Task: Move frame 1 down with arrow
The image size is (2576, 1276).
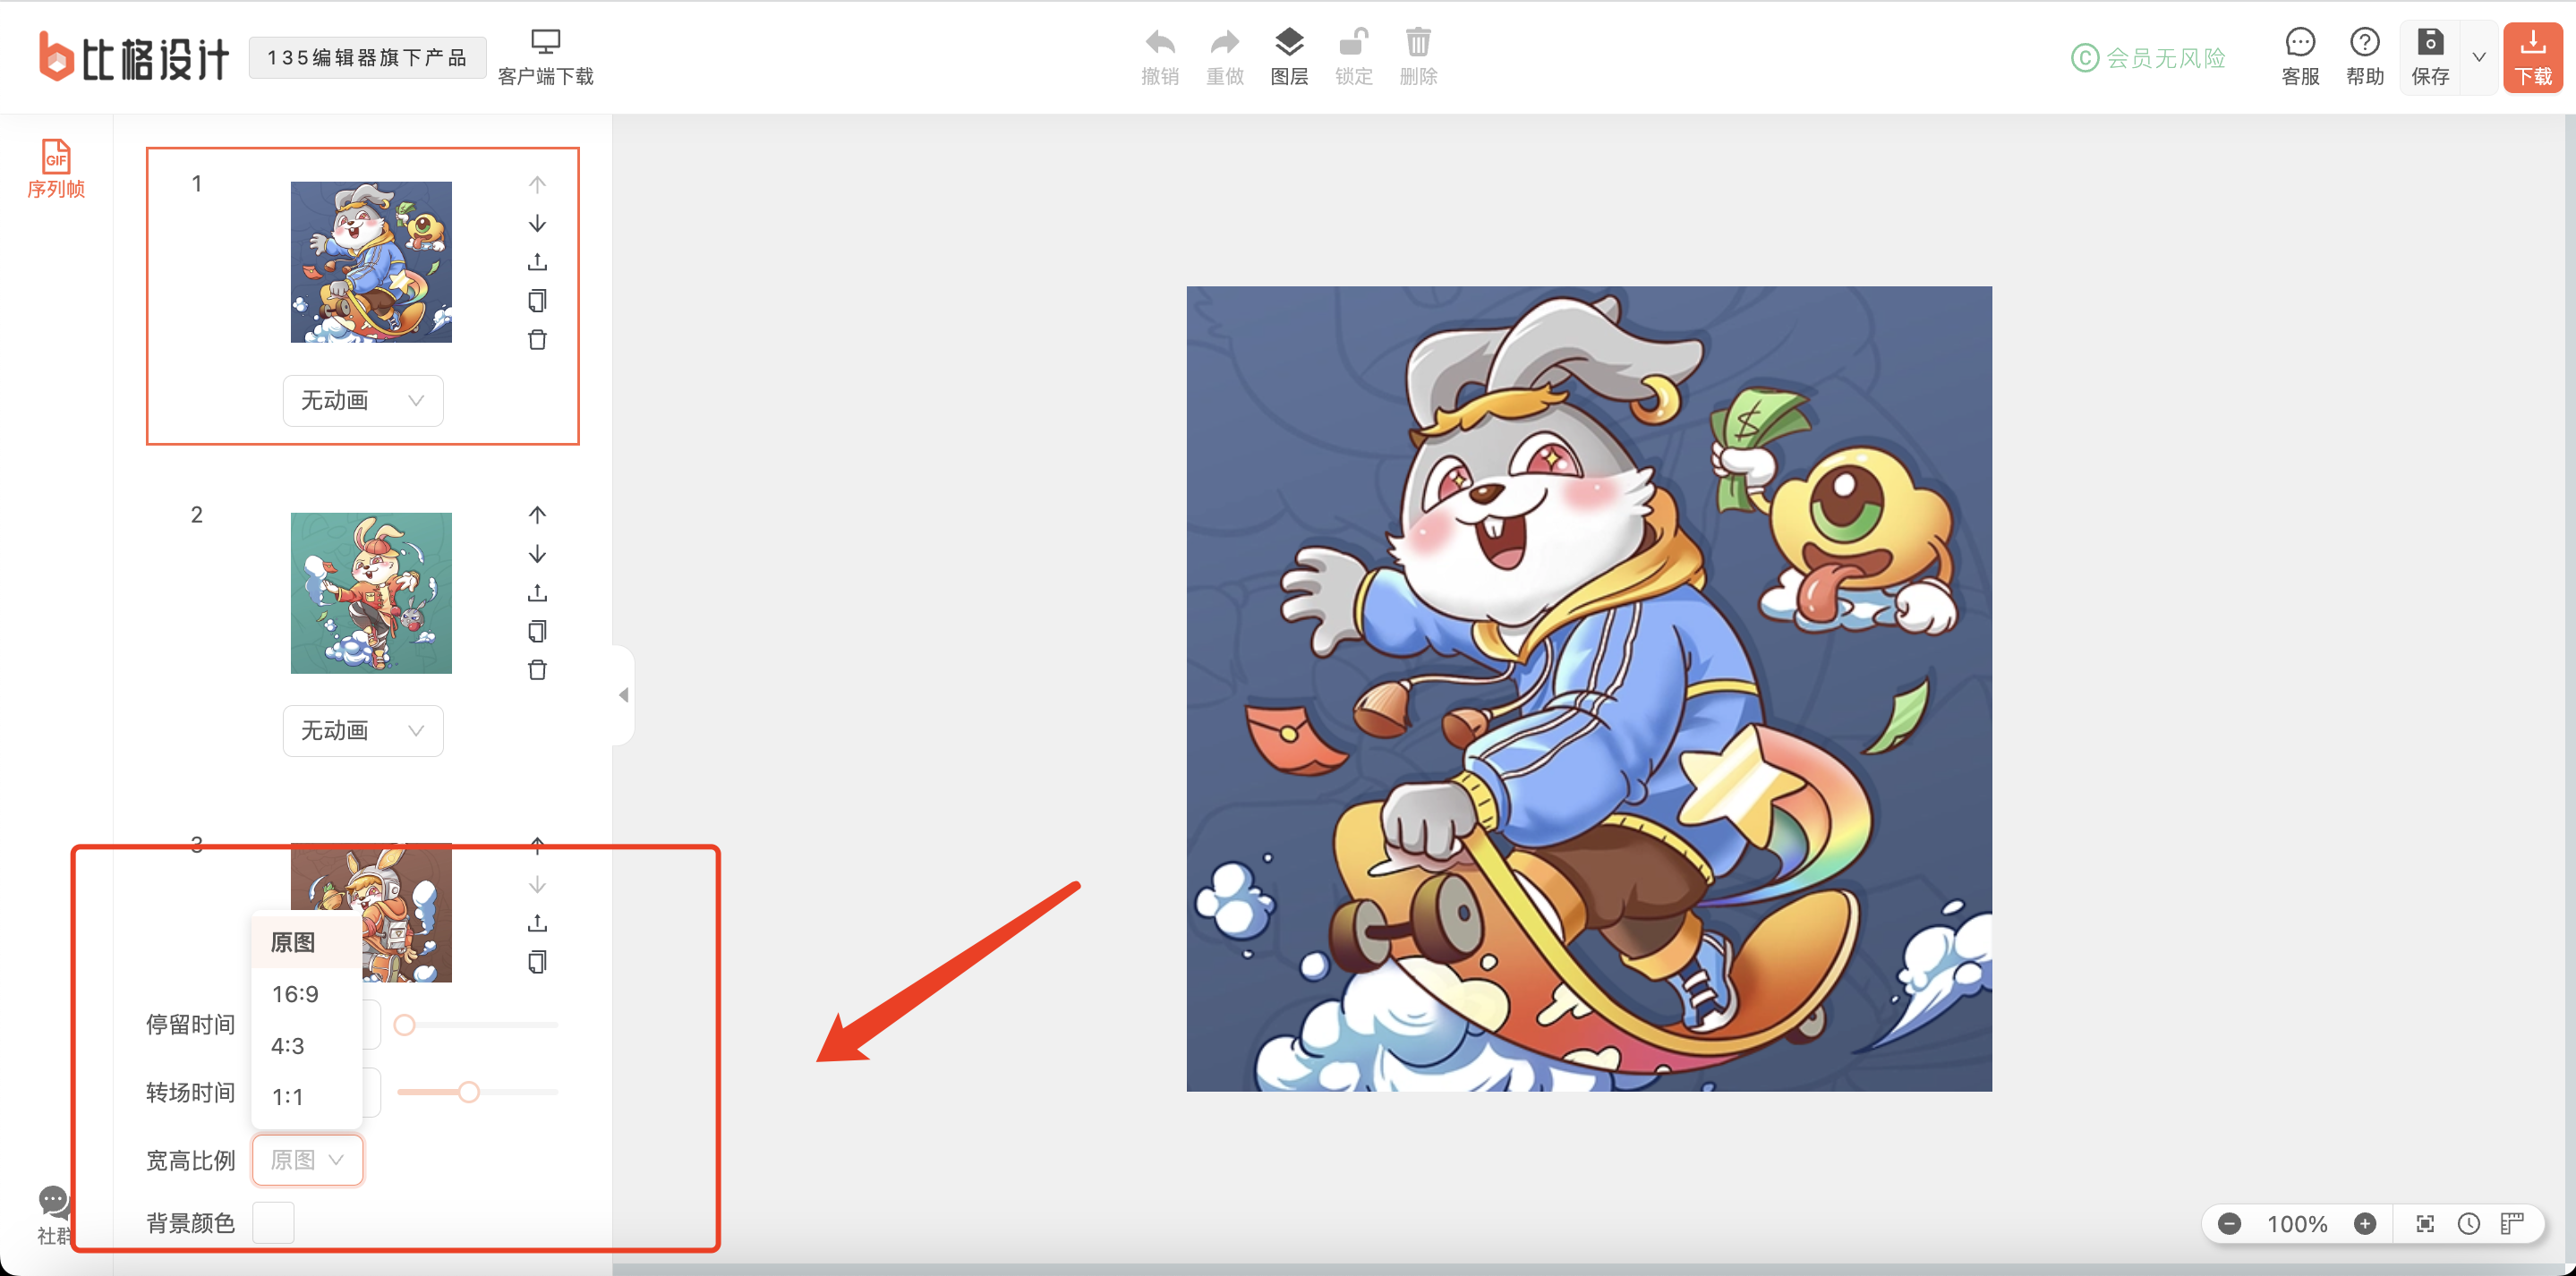Action: 537,223
